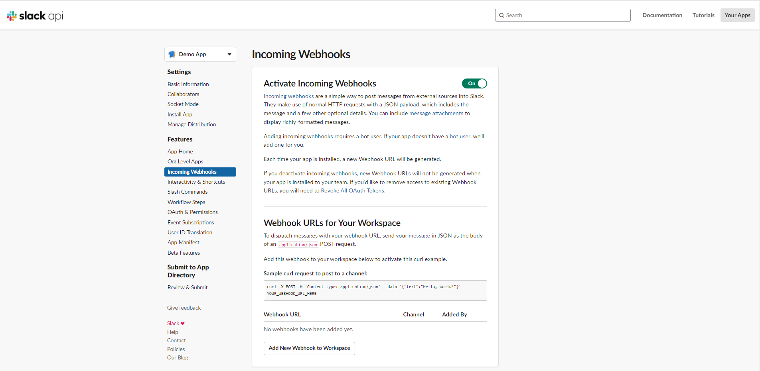Select Socket Mode in the sidebar

click(x=183, y=104)
